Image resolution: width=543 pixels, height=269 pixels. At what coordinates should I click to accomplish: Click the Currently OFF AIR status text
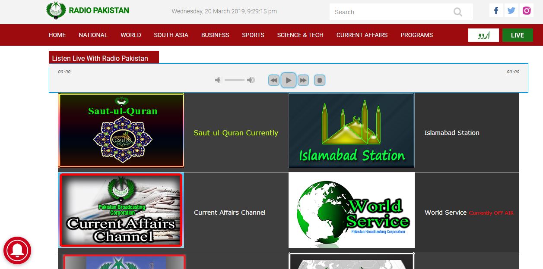pyautogui.click(x=491, y=213)
